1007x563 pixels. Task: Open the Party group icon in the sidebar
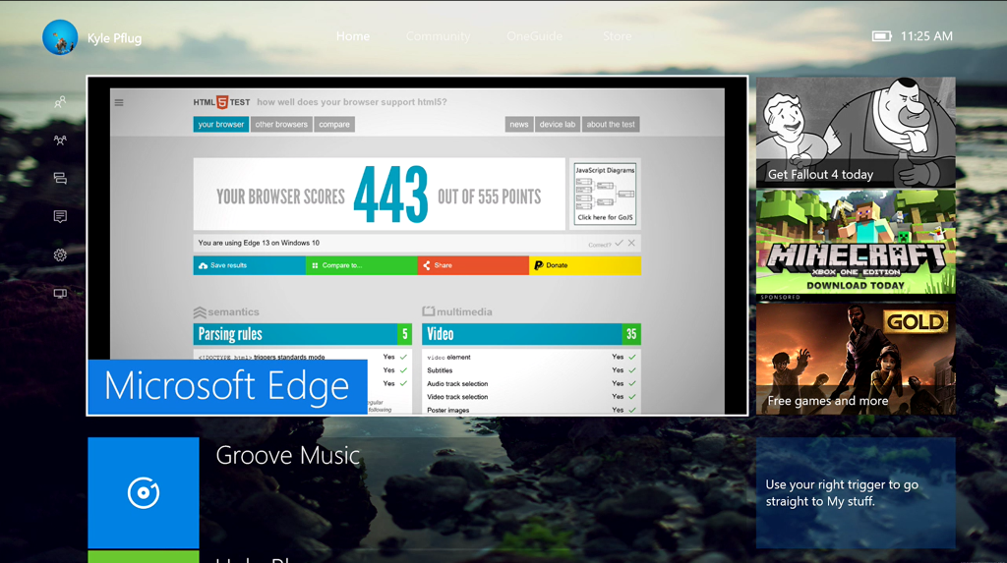60,140
